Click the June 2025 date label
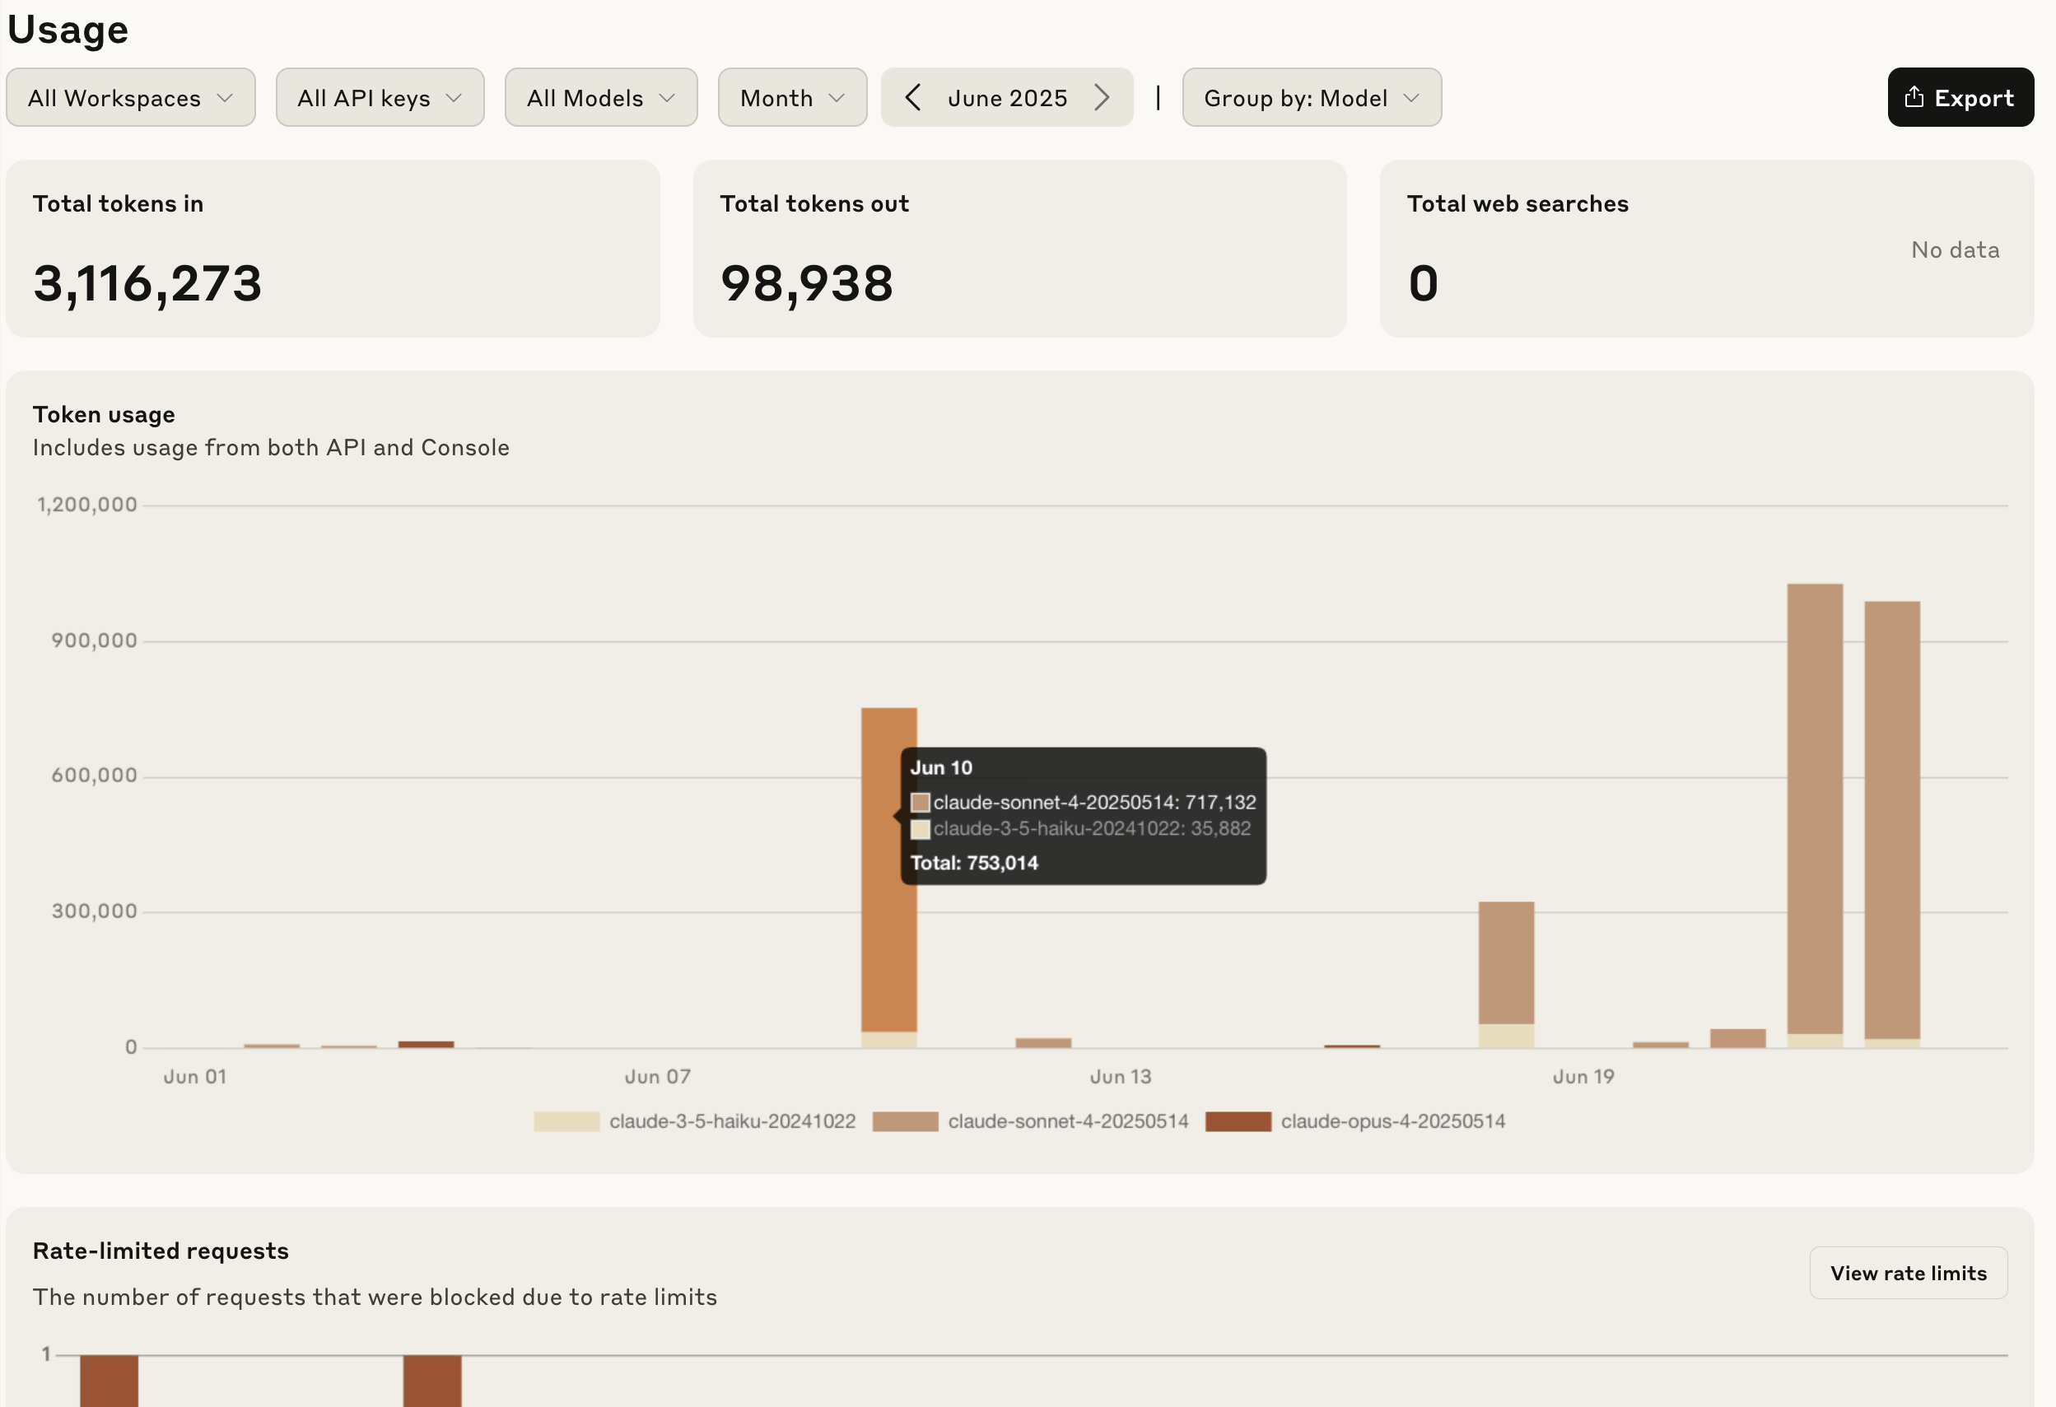Image resolution: width=2056 pixels, height=1407 pixels. 1007,97
